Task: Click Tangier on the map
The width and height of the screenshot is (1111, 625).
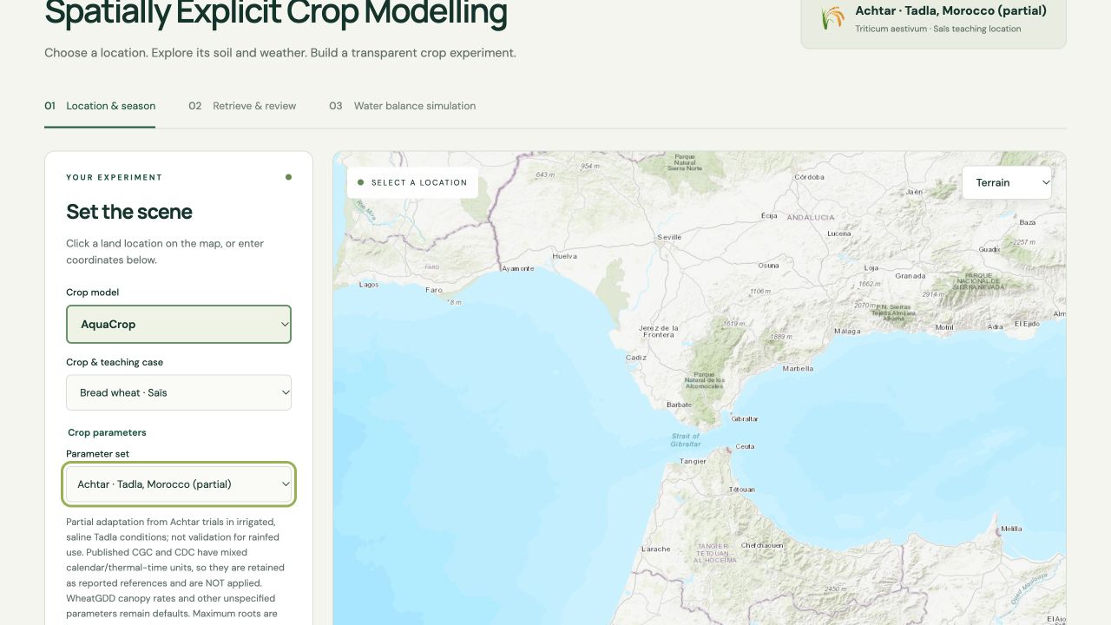Action: point(693,461)
